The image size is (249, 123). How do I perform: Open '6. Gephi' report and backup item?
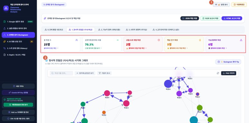point(18,55)
